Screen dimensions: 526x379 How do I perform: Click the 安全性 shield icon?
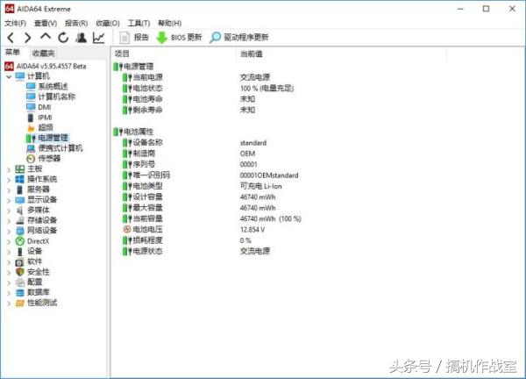point(20,272)
